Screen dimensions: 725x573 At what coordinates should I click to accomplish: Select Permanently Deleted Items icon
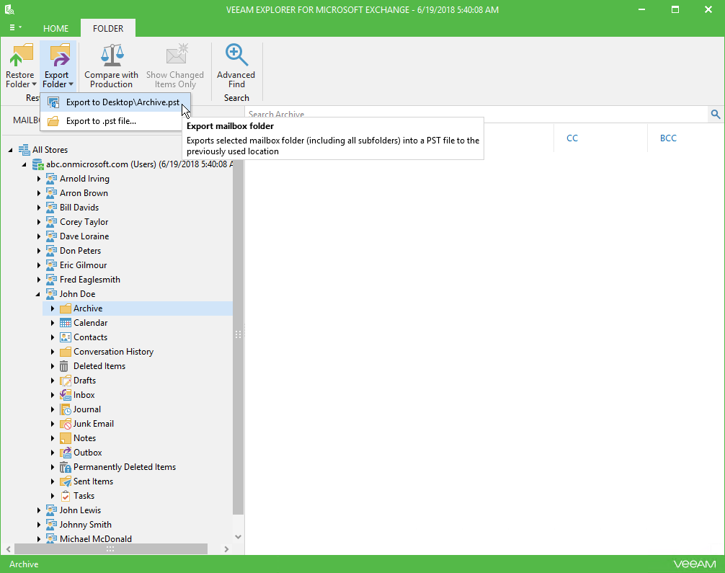point(66,467)
